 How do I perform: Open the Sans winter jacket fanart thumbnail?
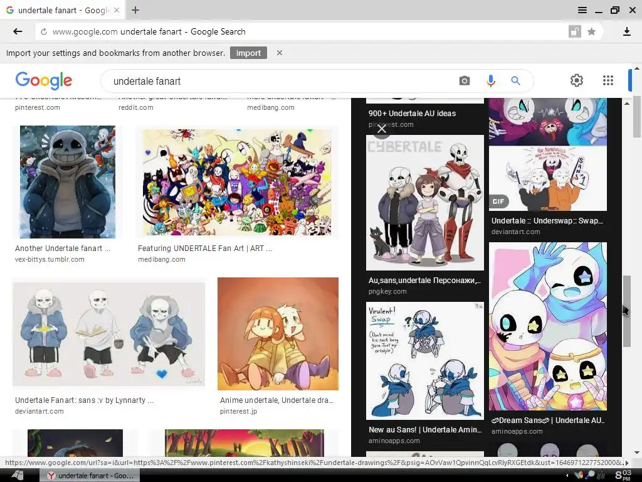tap(68, 182)
